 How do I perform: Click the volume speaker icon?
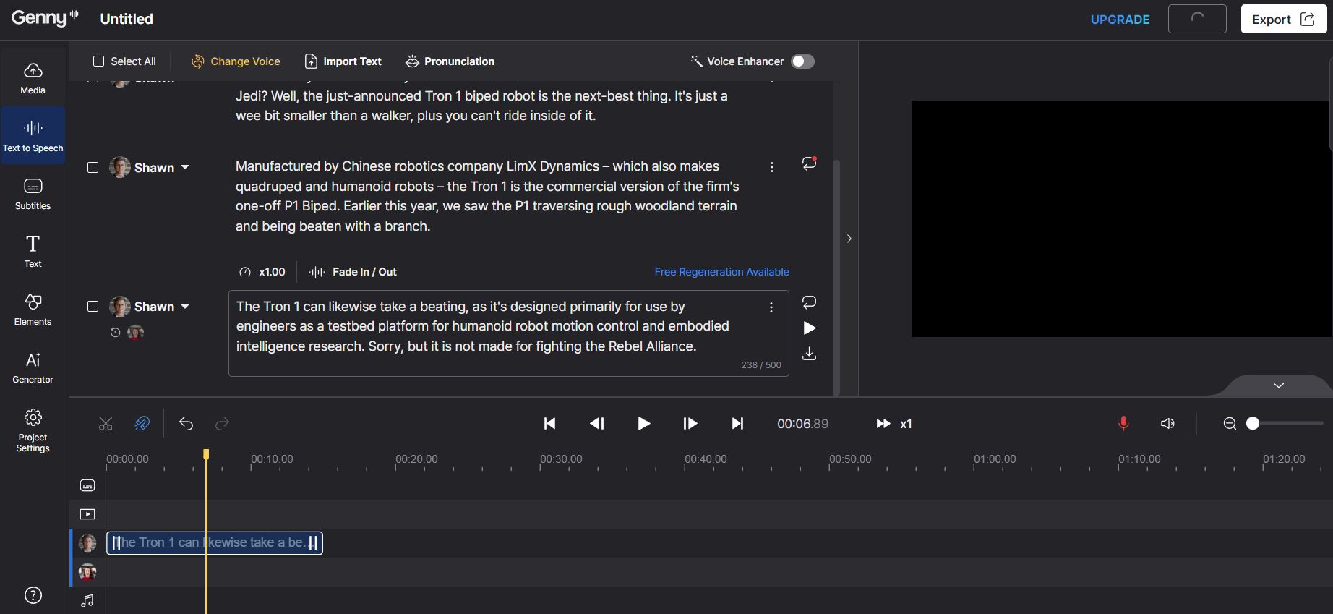pyautogui.click(x=1167, y=424)
